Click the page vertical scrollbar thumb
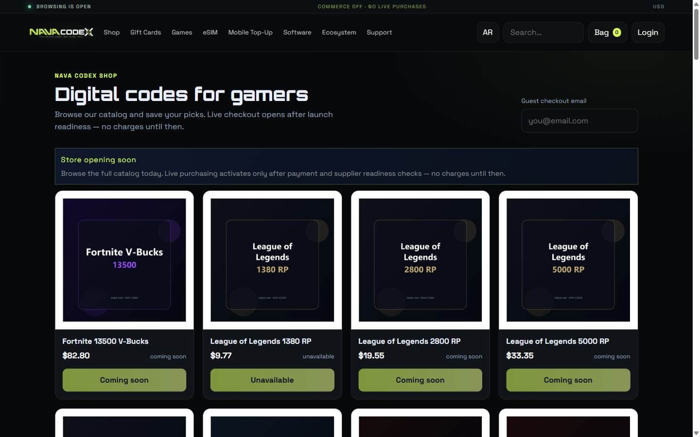The image size is (700, 437). [x=696, y=34]
